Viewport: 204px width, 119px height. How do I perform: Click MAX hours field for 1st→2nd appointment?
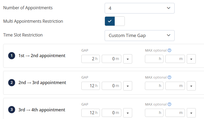click(154, 59)
